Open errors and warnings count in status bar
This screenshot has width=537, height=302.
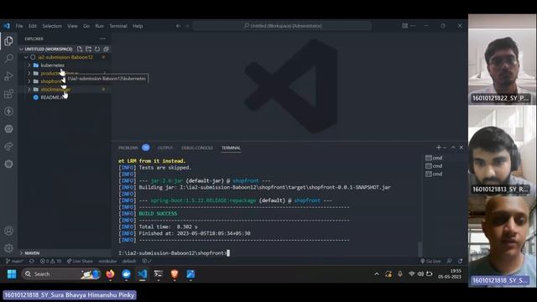tap(50, 261)
